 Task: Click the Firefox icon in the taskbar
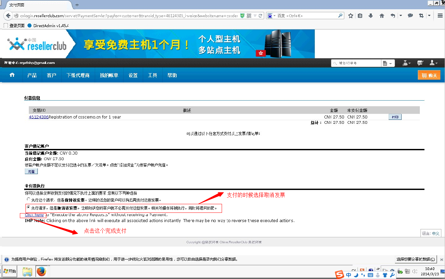(x=41, y=272)
